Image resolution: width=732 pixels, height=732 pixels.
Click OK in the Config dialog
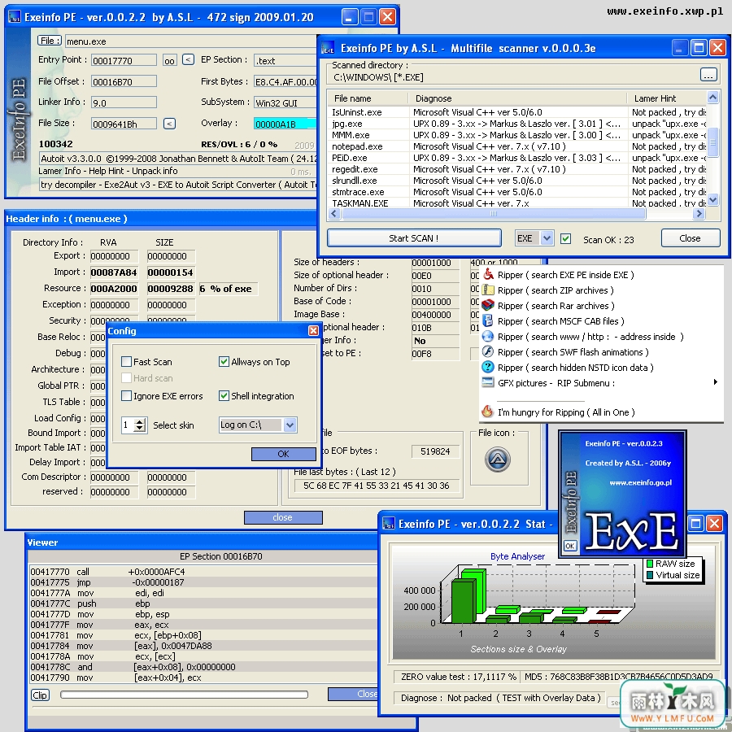coord(283,454)
